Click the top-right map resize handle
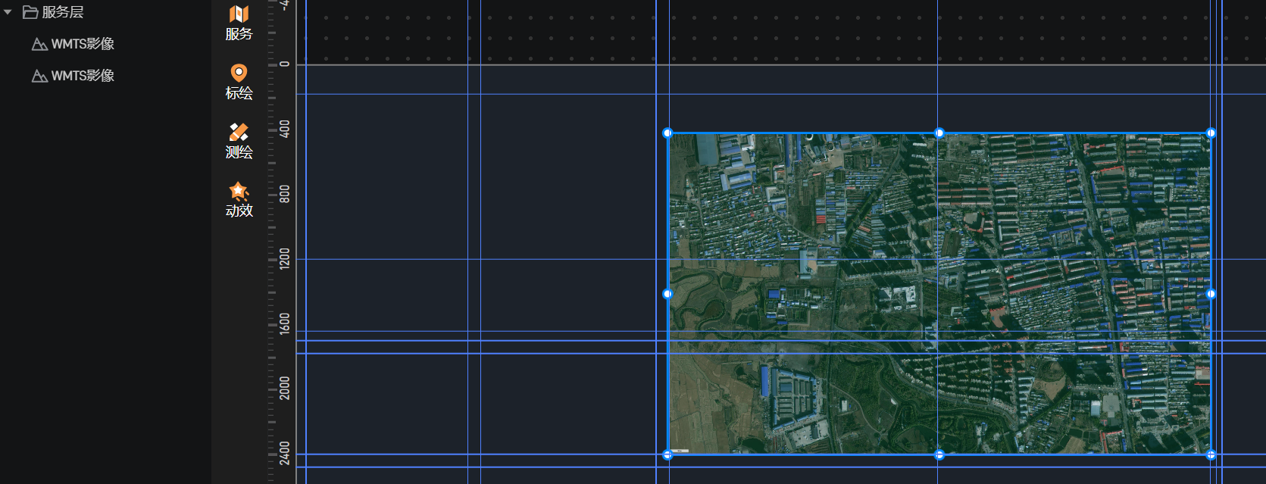The height and width of the screenshot is (484, 1266). (1211, 133)
